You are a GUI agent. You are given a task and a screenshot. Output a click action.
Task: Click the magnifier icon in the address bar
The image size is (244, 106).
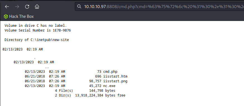pyautogui.click(x=79, y=6)
